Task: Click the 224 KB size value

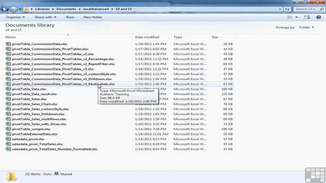Action: [227, 94]
